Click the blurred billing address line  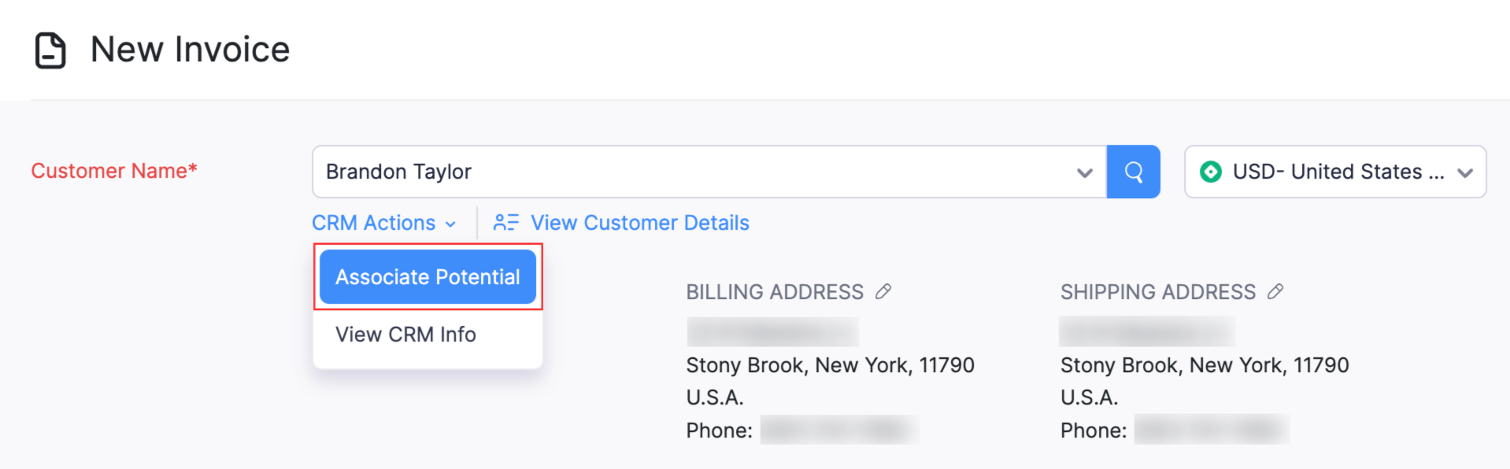[x=772, y=331]
